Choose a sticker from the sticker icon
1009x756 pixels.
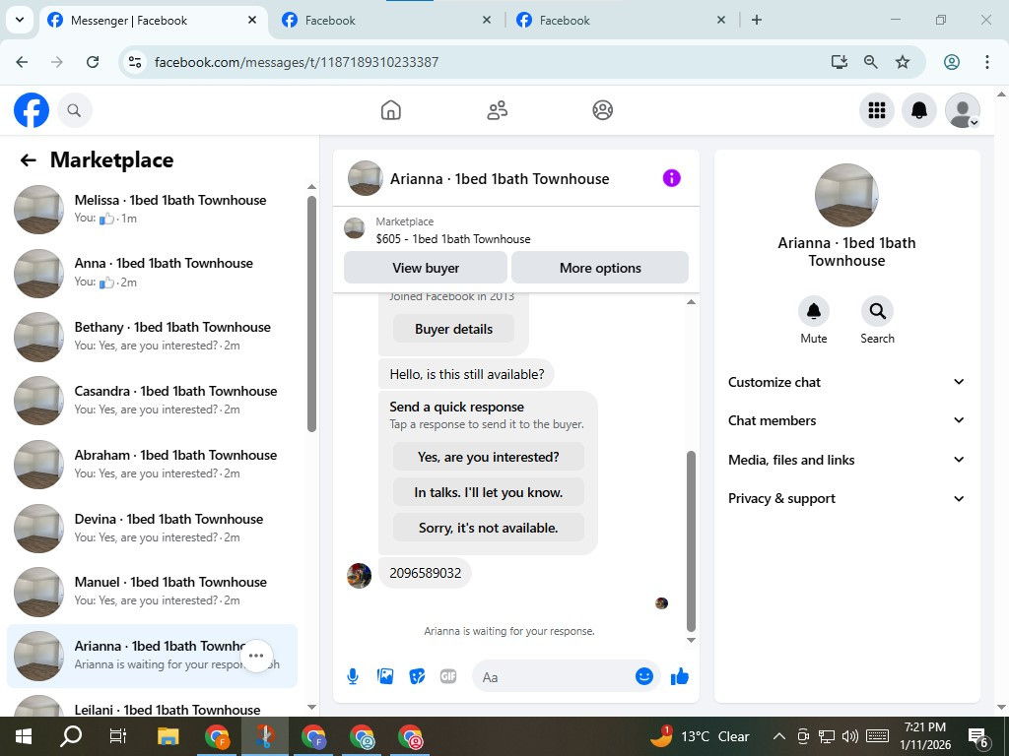coord(417,676)
